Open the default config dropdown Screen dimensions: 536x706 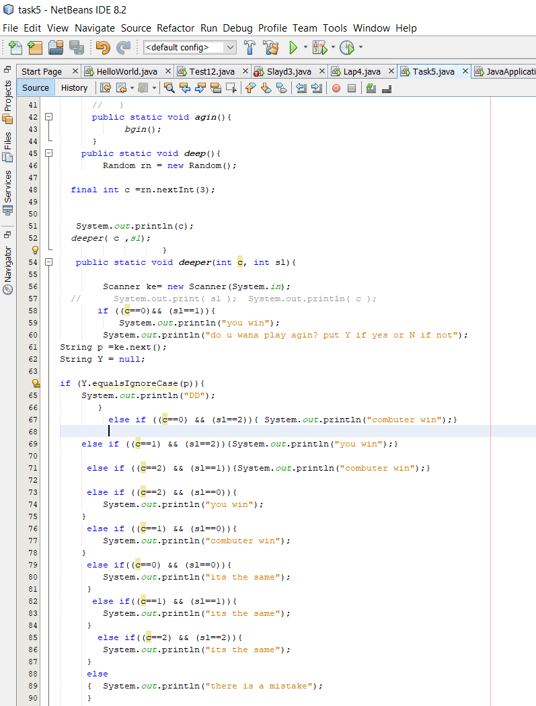click(x=190, y=48)
